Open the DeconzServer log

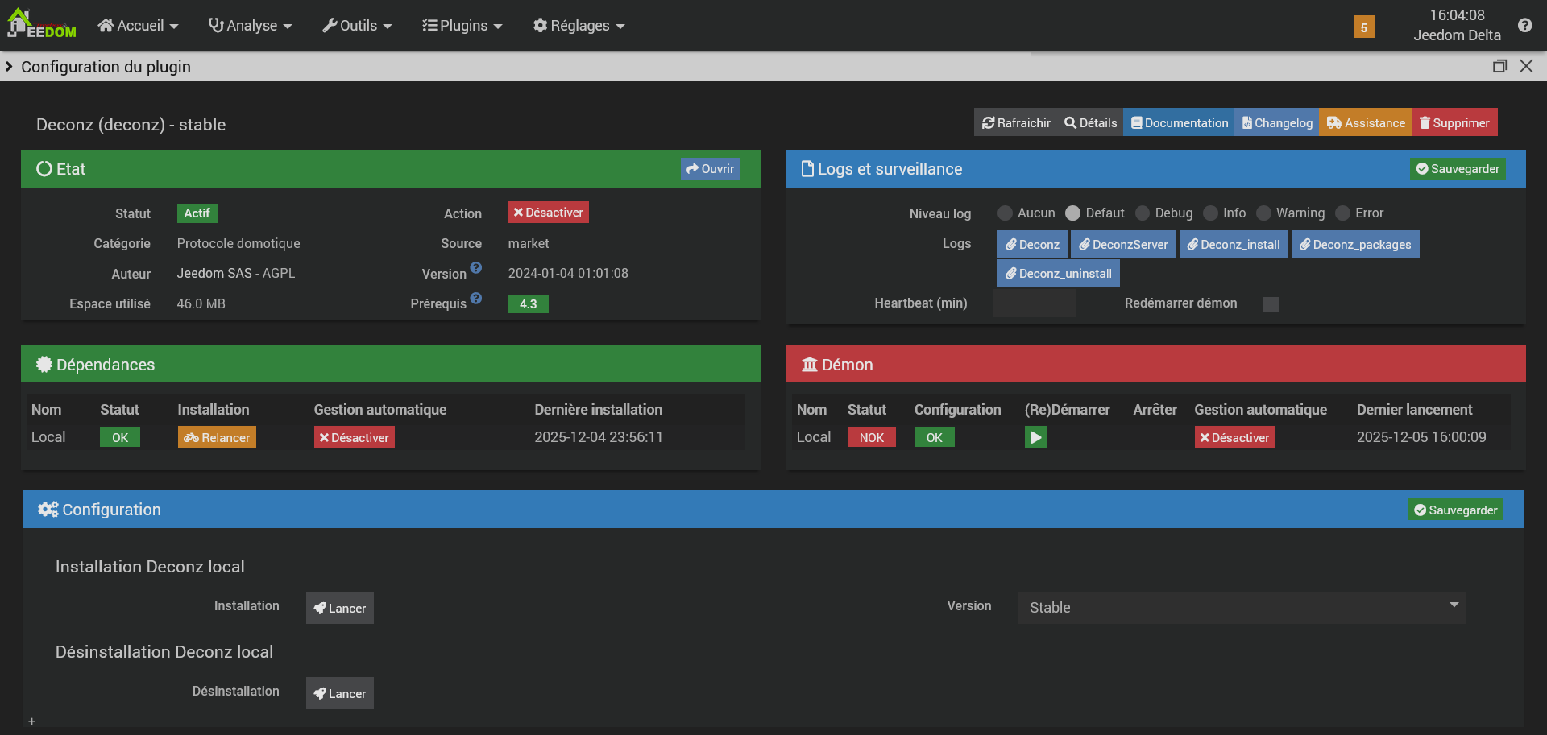pyautogui.click(x=1122, y=245)
